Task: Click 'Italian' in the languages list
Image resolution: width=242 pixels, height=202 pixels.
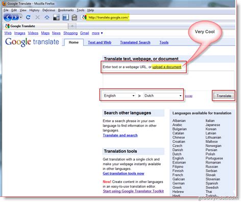Action: (x=210, y=121)
